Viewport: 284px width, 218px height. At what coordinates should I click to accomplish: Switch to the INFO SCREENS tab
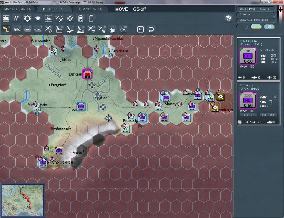pos(54,9)
